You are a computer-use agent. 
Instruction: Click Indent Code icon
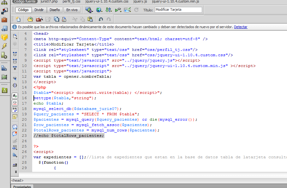pos(15,165)
